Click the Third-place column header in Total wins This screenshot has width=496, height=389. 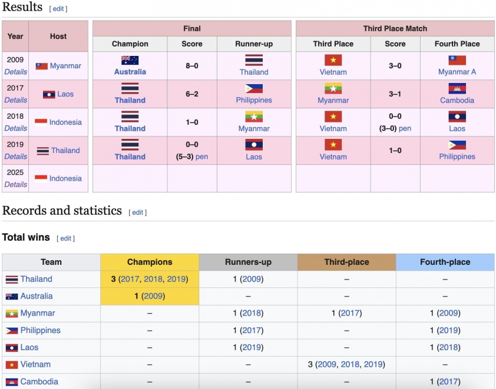coord(347,262)
